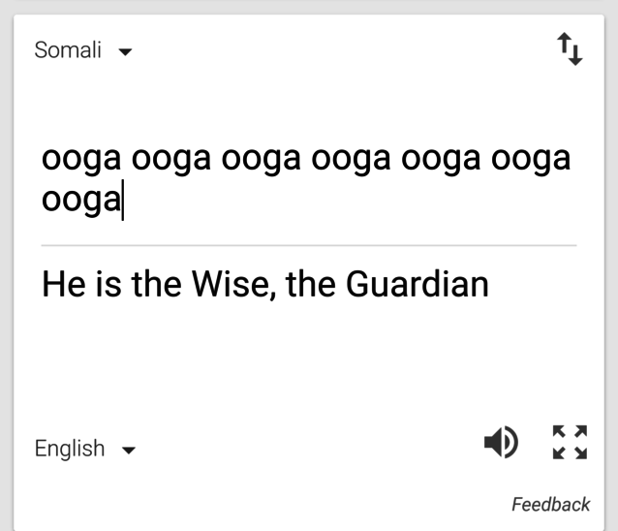Listen to the English translation audio
This screenshot has height=531, width=618.
[x=500, y=443]
